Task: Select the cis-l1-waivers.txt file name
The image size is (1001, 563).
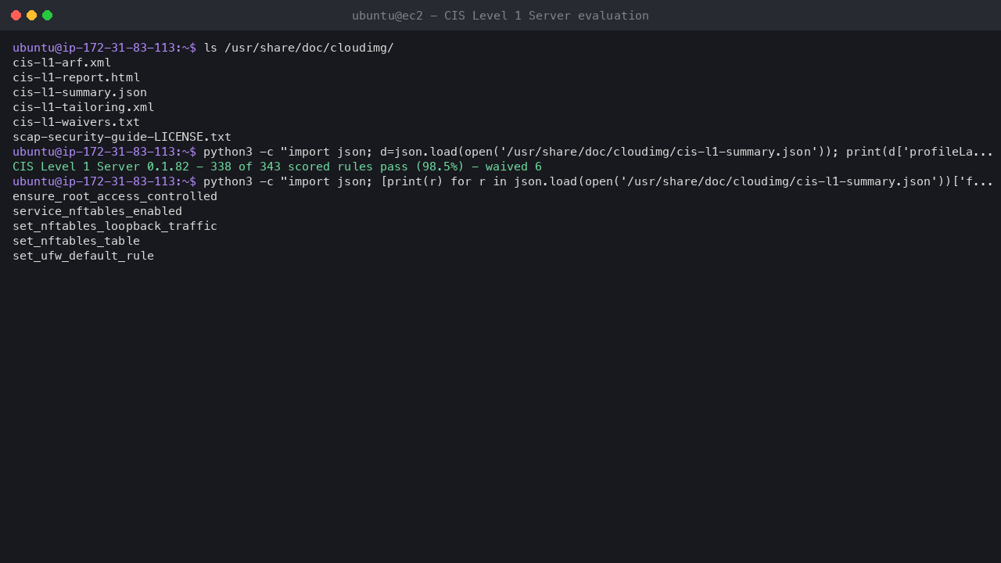Action: pyautogui.click(x=77, y=122)
